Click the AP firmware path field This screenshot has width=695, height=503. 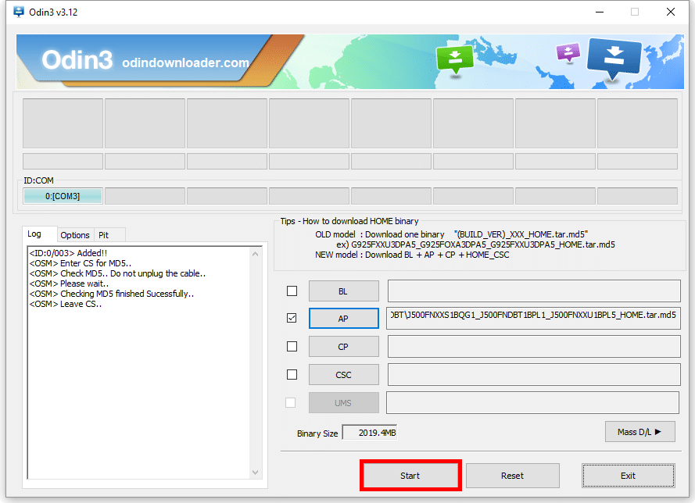(533, 318)
